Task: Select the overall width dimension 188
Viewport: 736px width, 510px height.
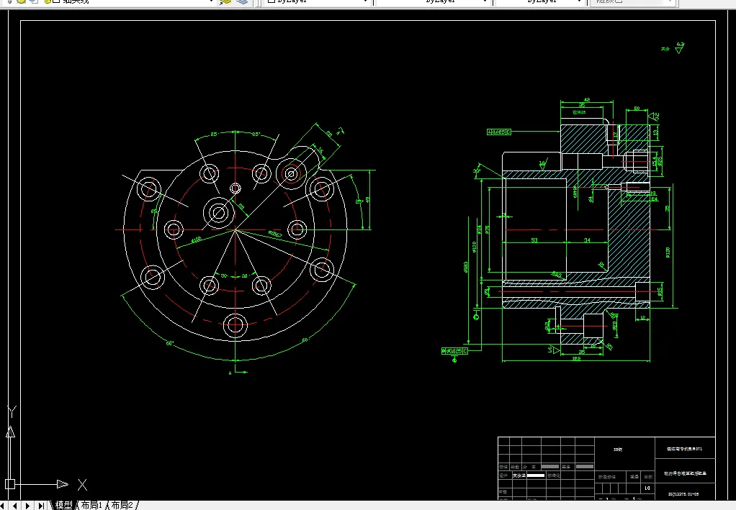Action: [x=576, y=359]
